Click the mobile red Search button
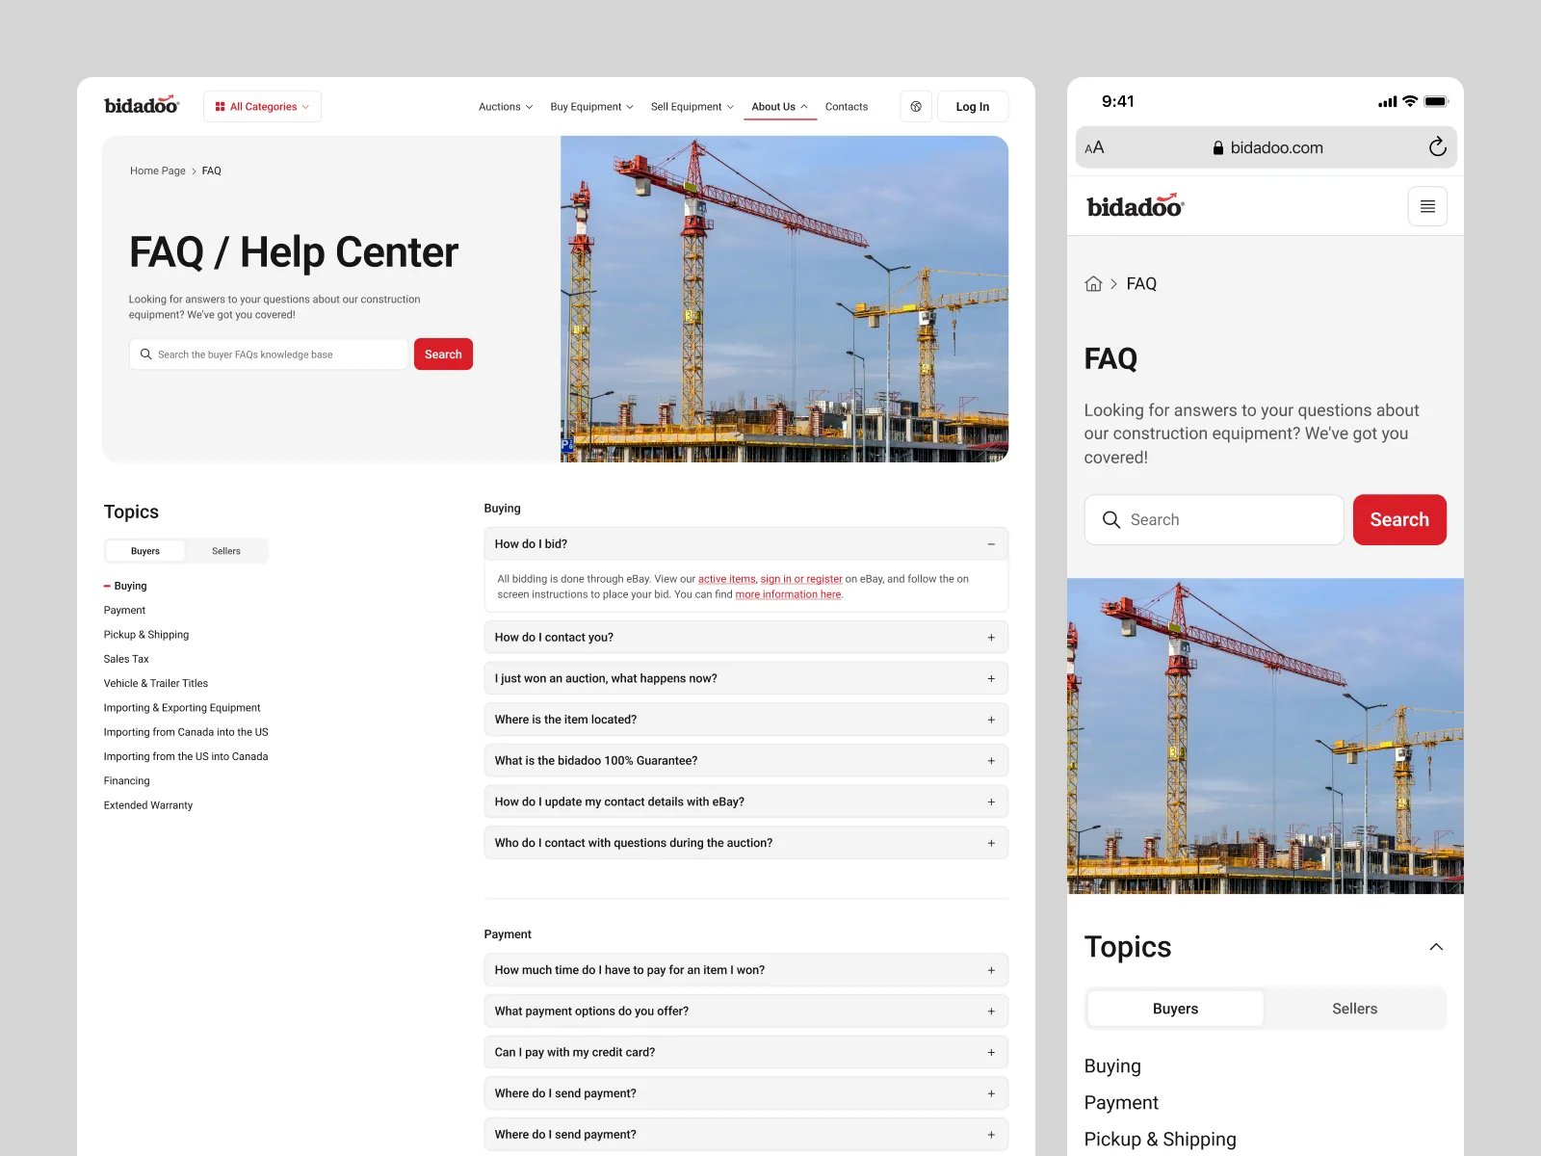The image size is (1541, 1156). tap(1399, 520)
